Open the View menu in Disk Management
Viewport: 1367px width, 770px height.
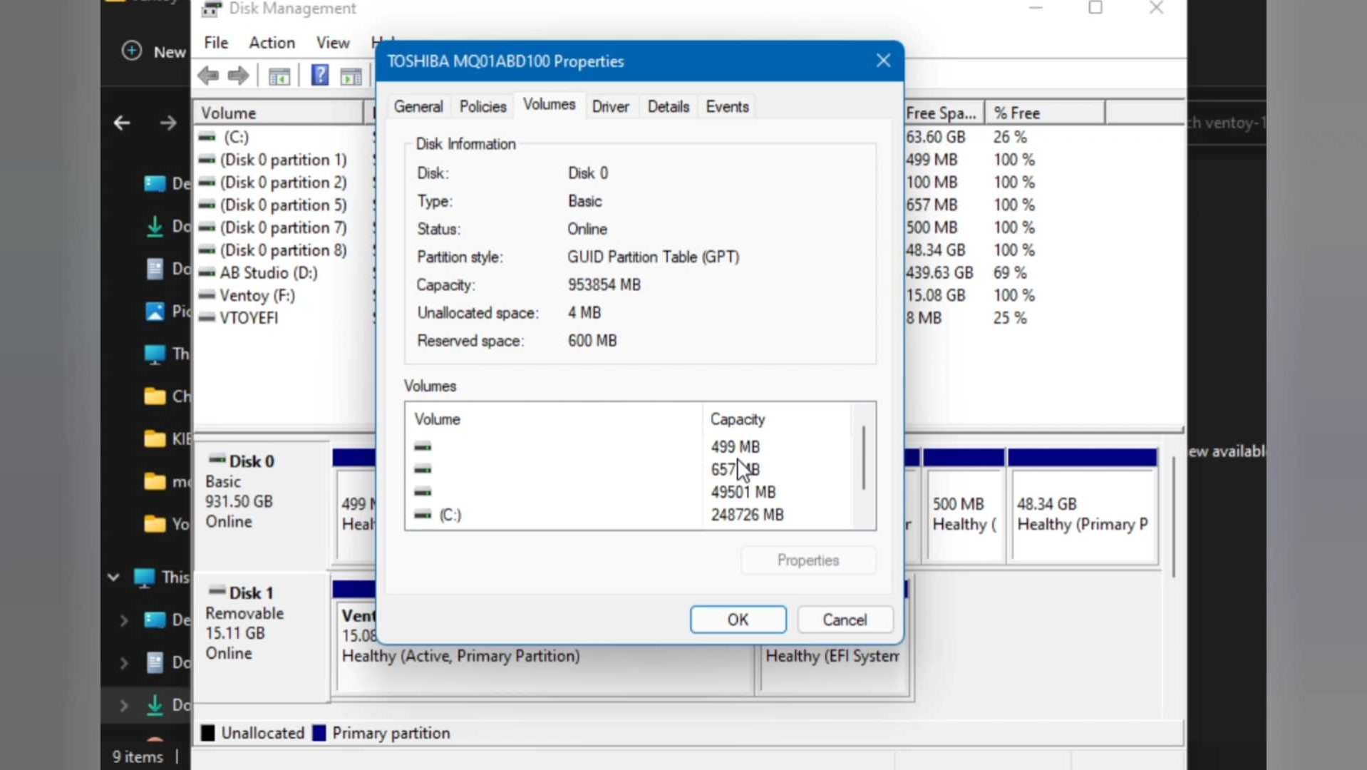coord(333,43)
